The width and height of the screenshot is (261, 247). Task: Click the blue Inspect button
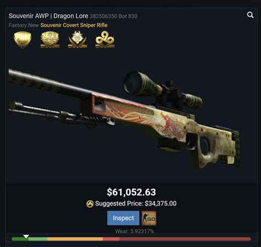pos(123,218)
